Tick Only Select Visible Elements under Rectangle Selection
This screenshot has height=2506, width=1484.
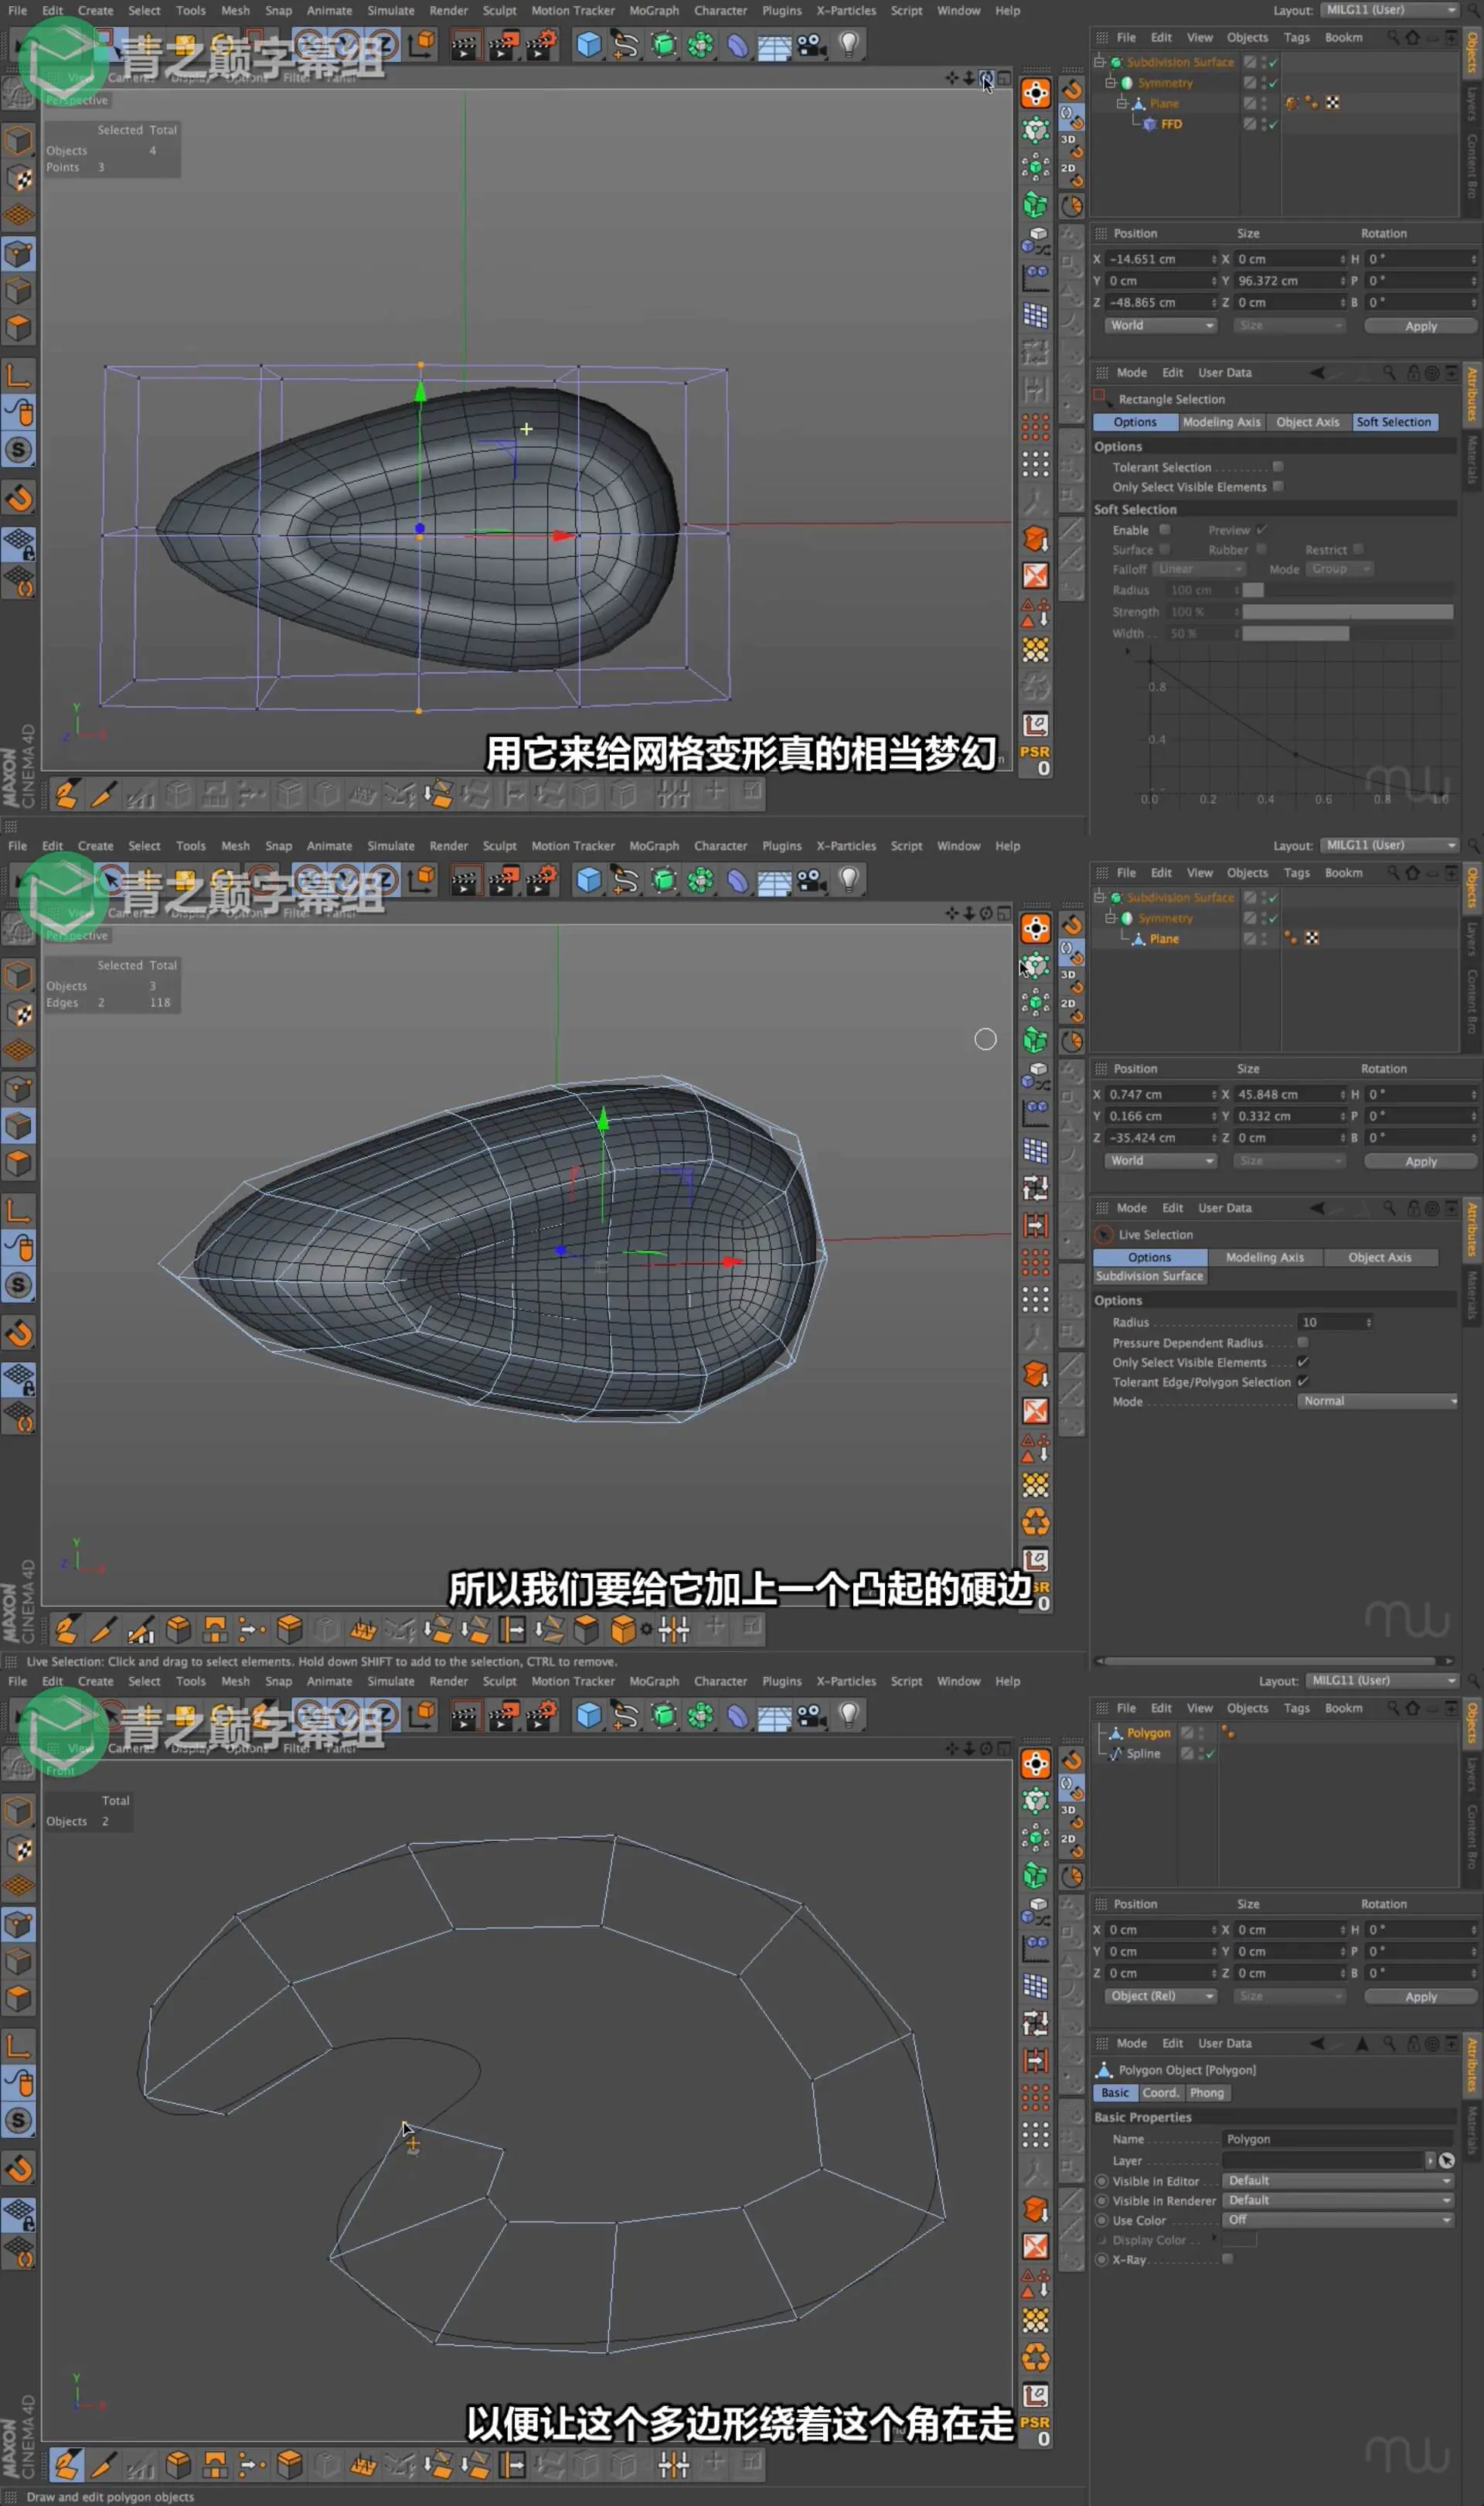click(1277, 487)
